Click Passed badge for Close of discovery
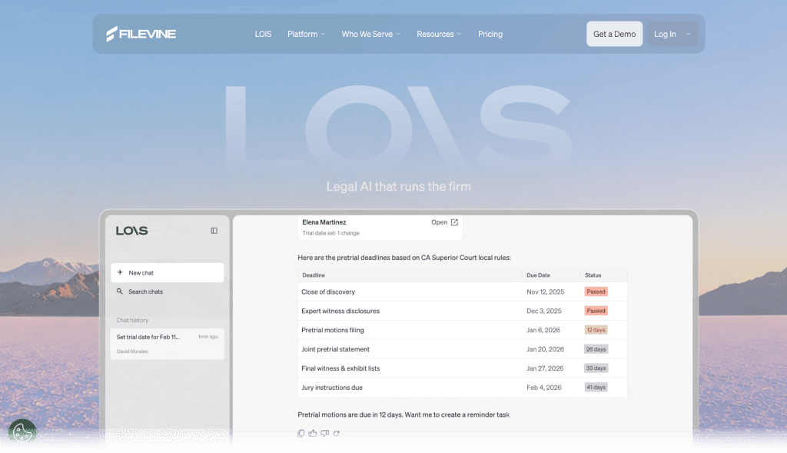The width and height of the screenshot is (787, 453). coord(596,291)
